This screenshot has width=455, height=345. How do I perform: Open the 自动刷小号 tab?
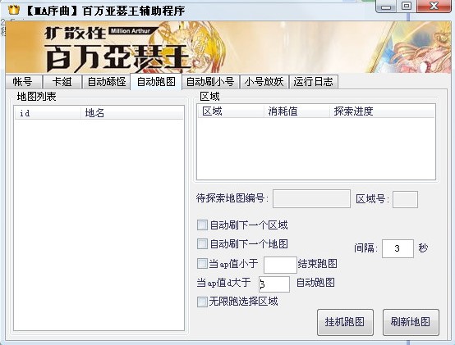210,82
